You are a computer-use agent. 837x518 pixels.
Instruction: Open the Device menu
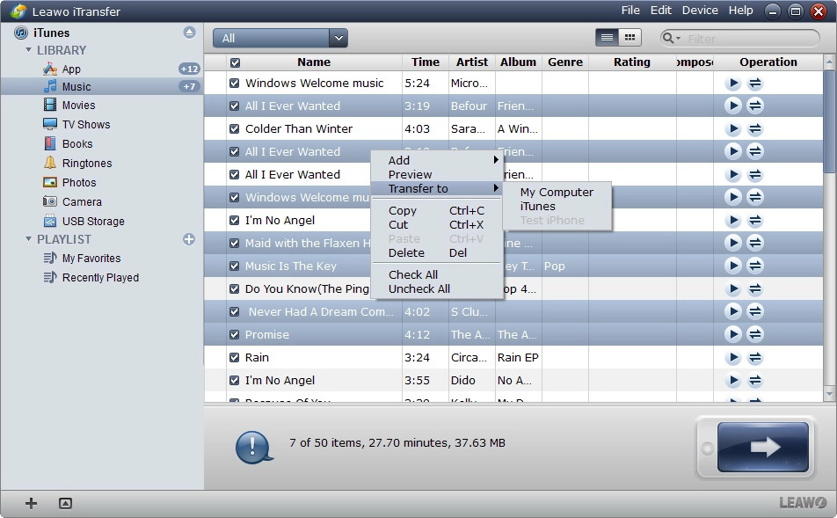click(x=699, y=10)
